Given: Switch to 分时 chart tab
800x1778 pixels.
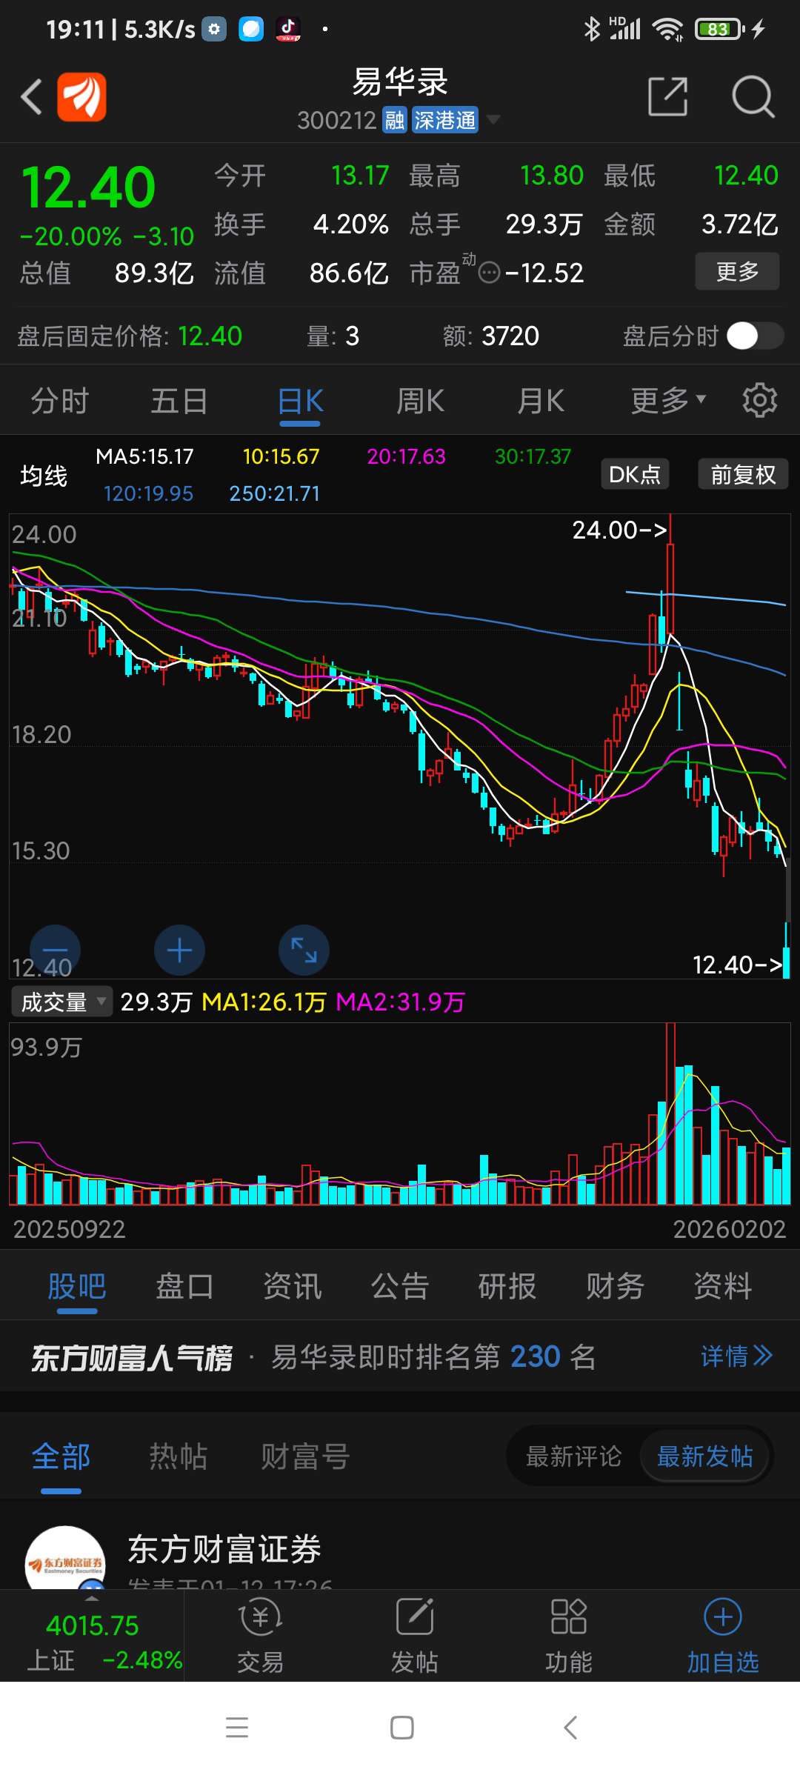Looking at the screenshot, I should point(59,401).
